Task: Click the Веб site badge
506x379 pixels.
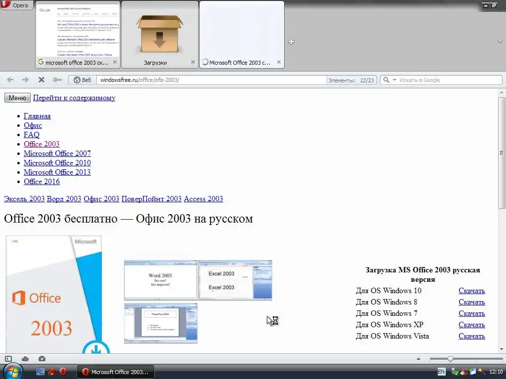Action: tap(83, 80)
